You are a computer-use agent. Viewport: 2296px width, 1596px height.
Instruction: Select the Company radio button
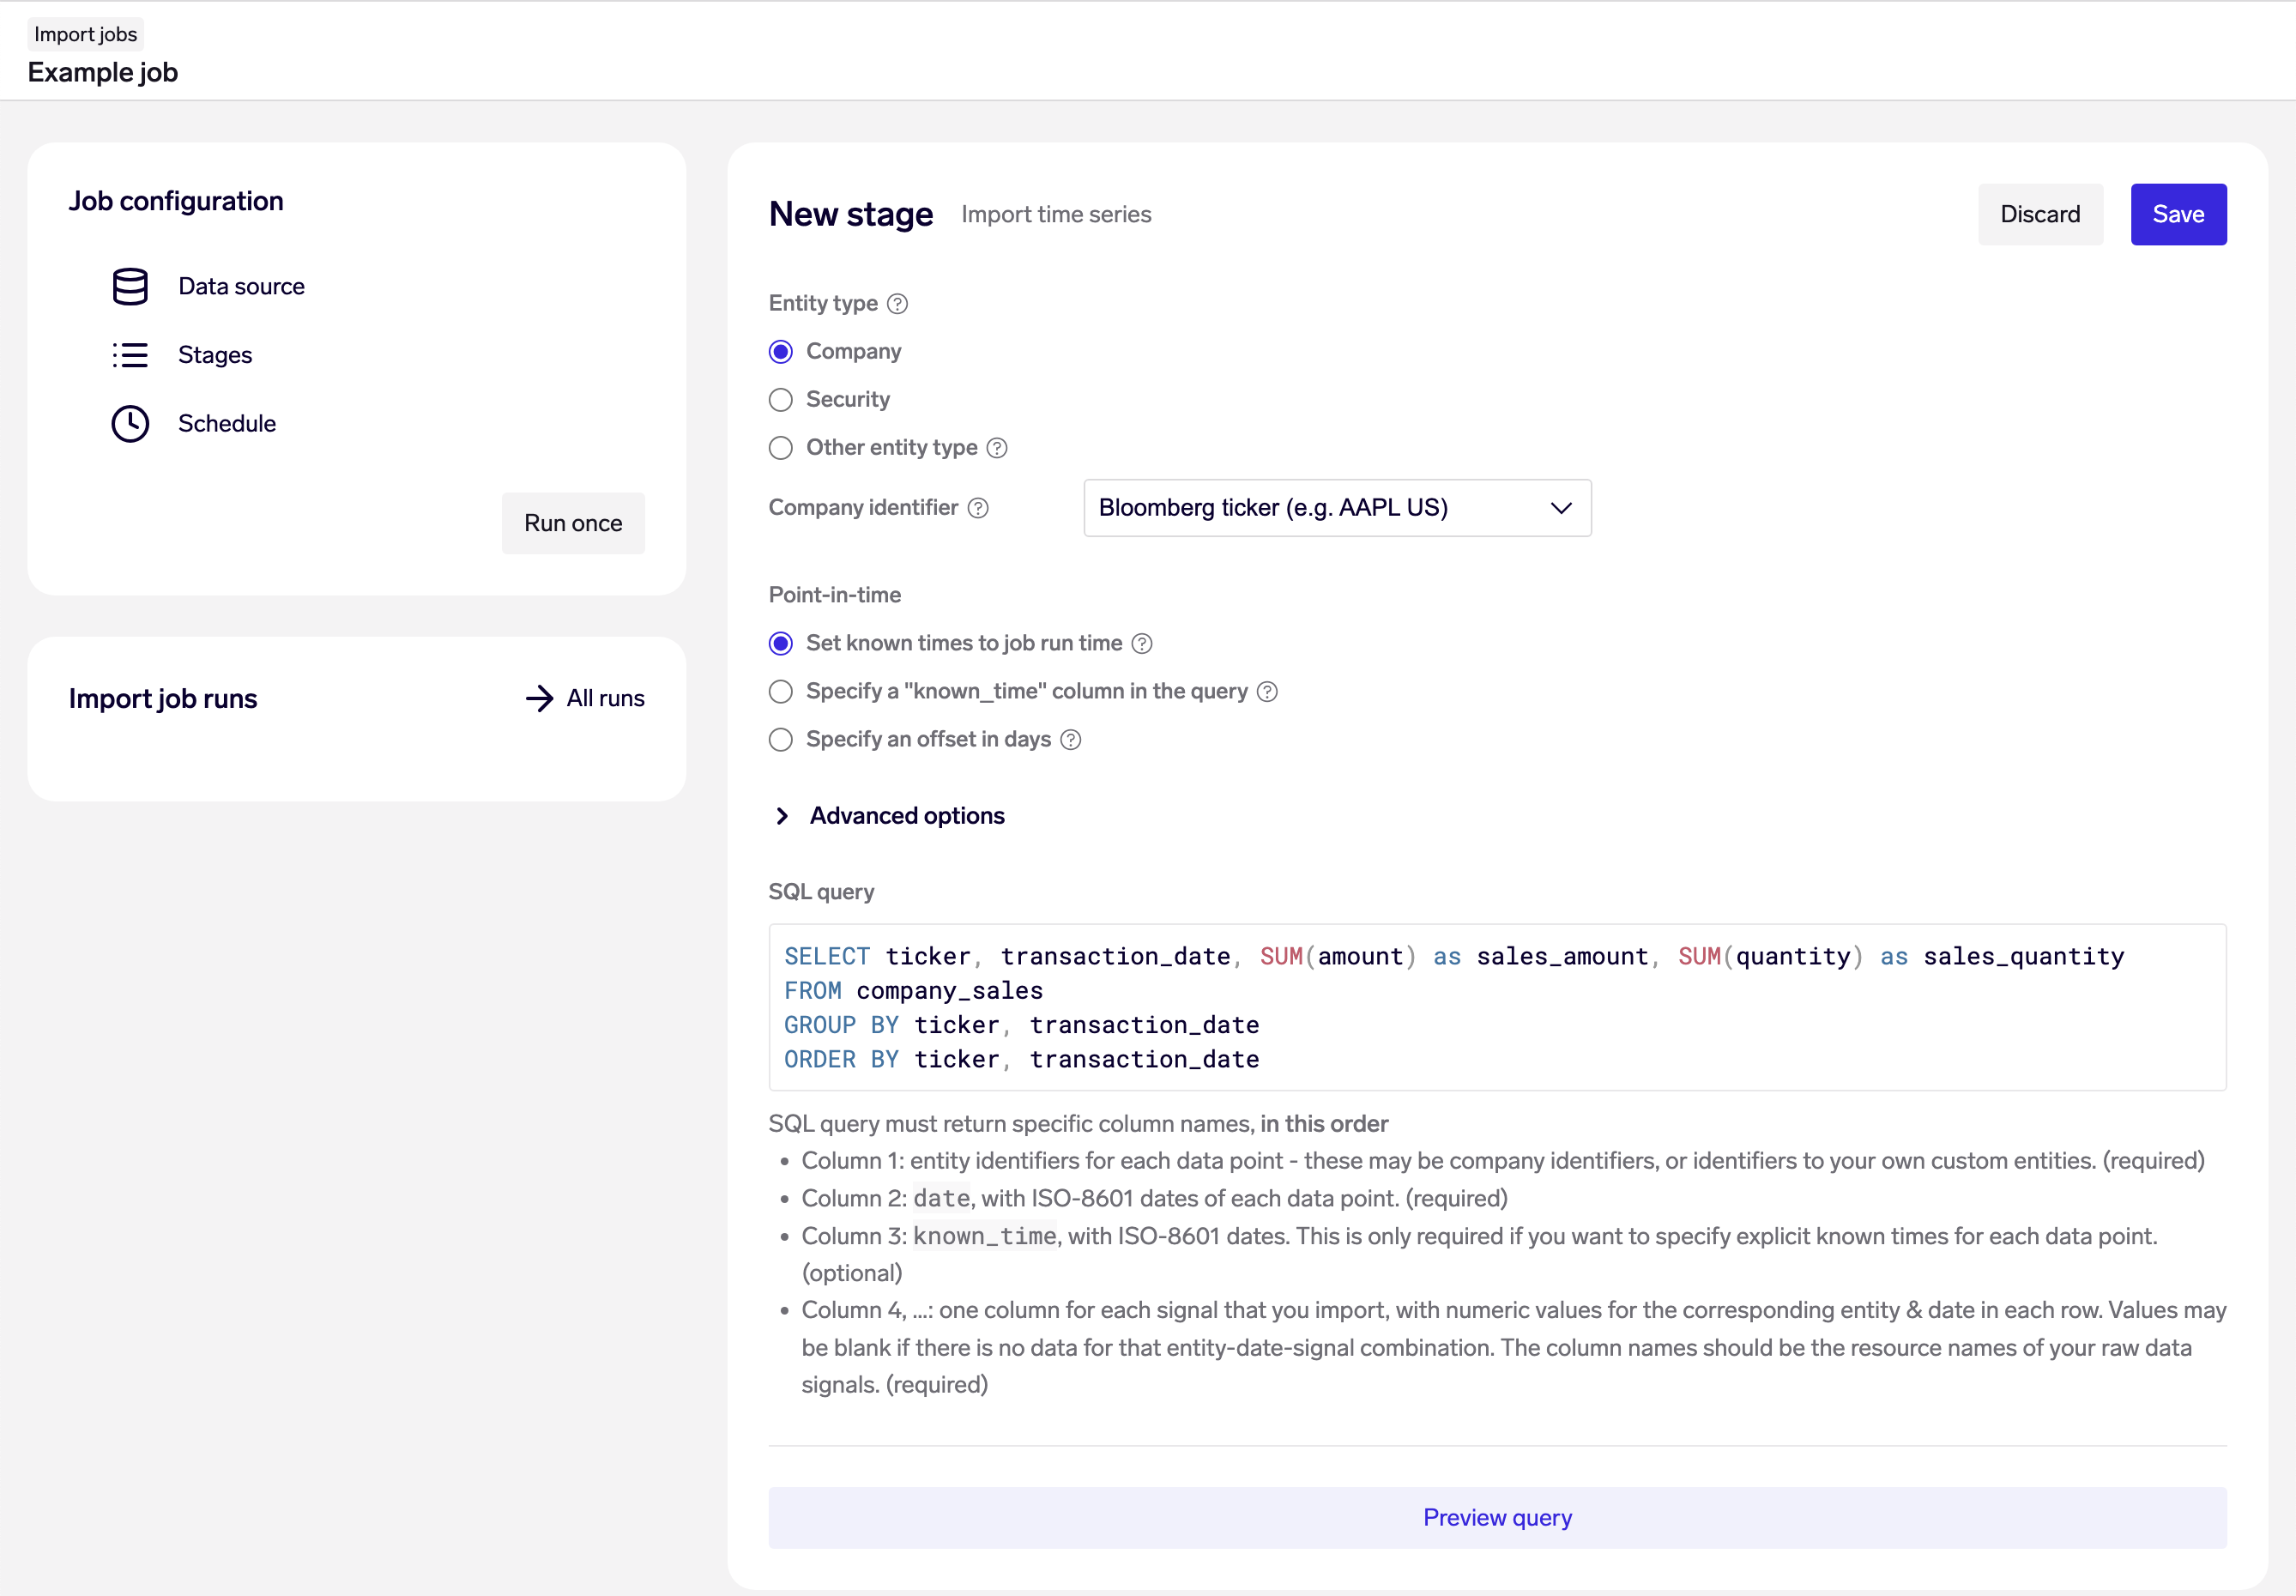coord(782,351)
